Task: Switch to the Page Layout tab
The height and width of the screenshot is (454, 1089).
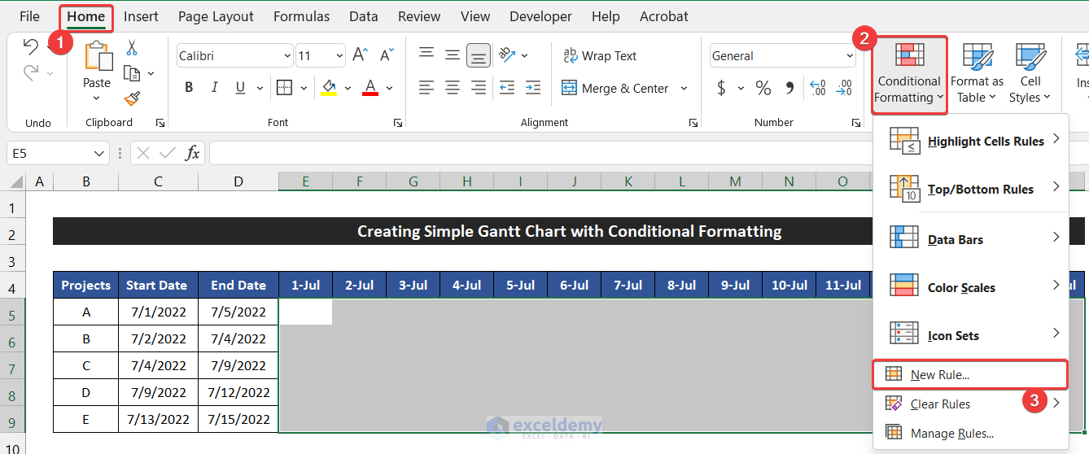Action: point(216,16)
